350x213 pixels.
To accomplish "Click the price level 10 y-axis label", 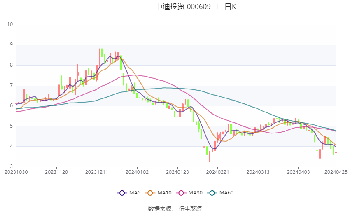I will pos(10,24).
